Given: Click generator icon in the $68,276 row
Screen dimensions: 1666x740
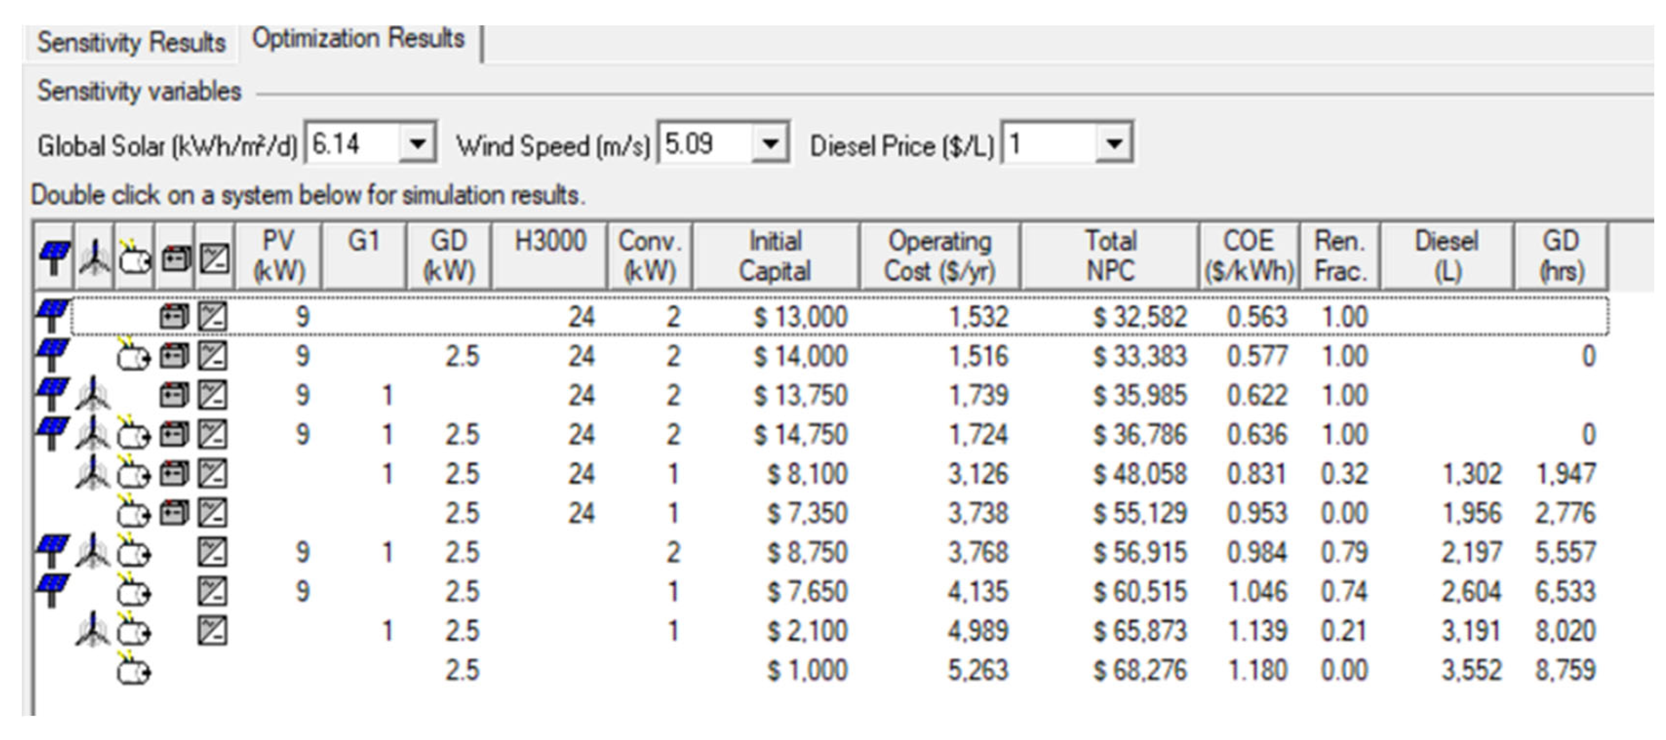Looking at the screenshot, I should point(134,670).
